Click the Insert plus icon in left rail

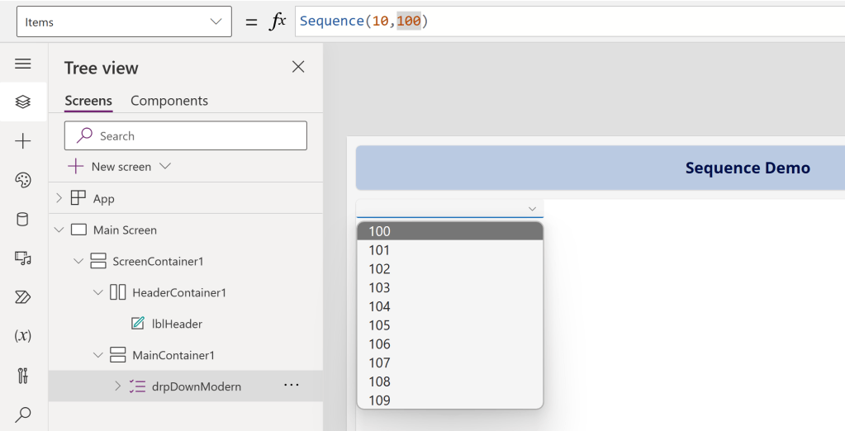coord(23,141)
